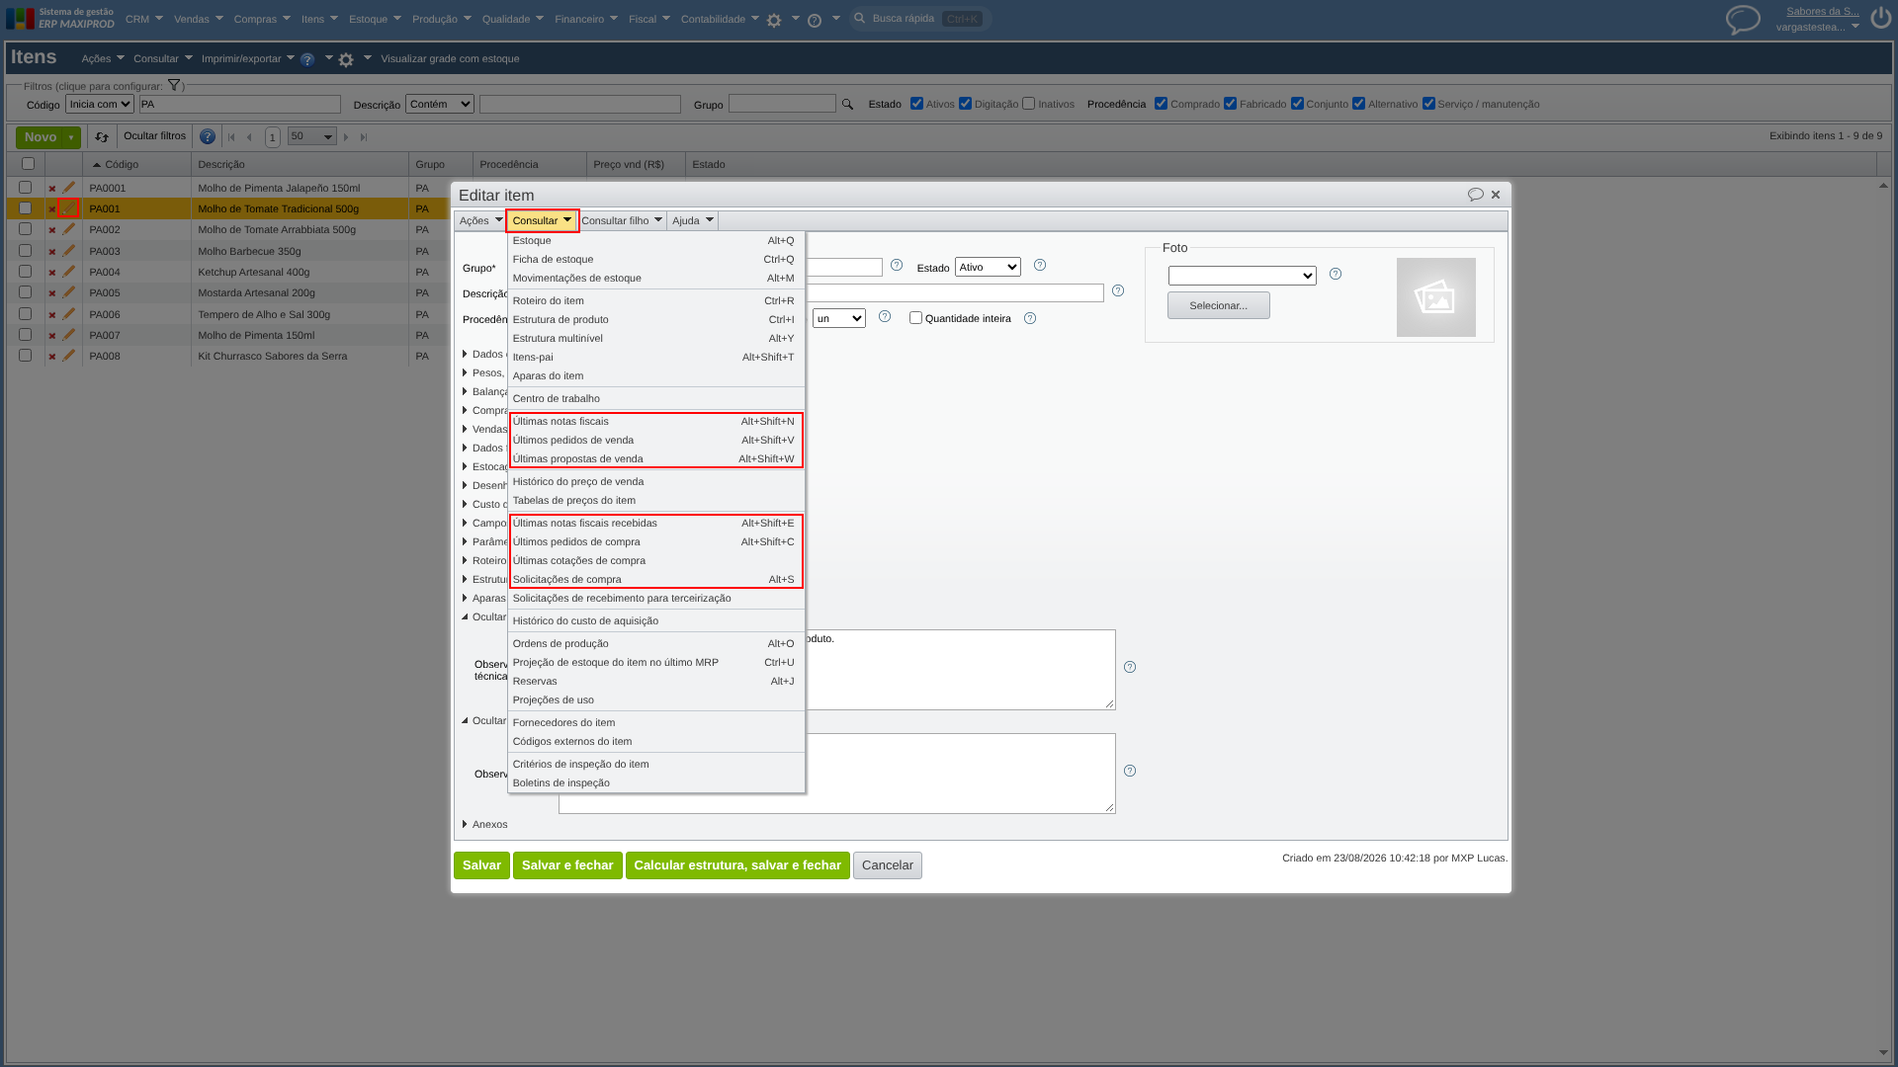Toggle the select-all checkbox in table header
Image resolution: width=1898 pixels, height=1067 pixels.
(28, 164)
